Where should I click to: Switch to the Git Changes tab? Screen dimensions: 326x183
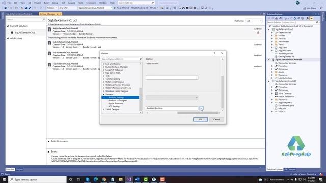pos(290,169)
